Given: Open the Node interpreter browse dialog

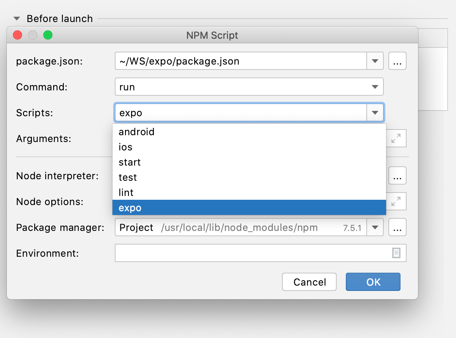Looking at the screenshot, I should pyautogui.click(x=397, y=175).
